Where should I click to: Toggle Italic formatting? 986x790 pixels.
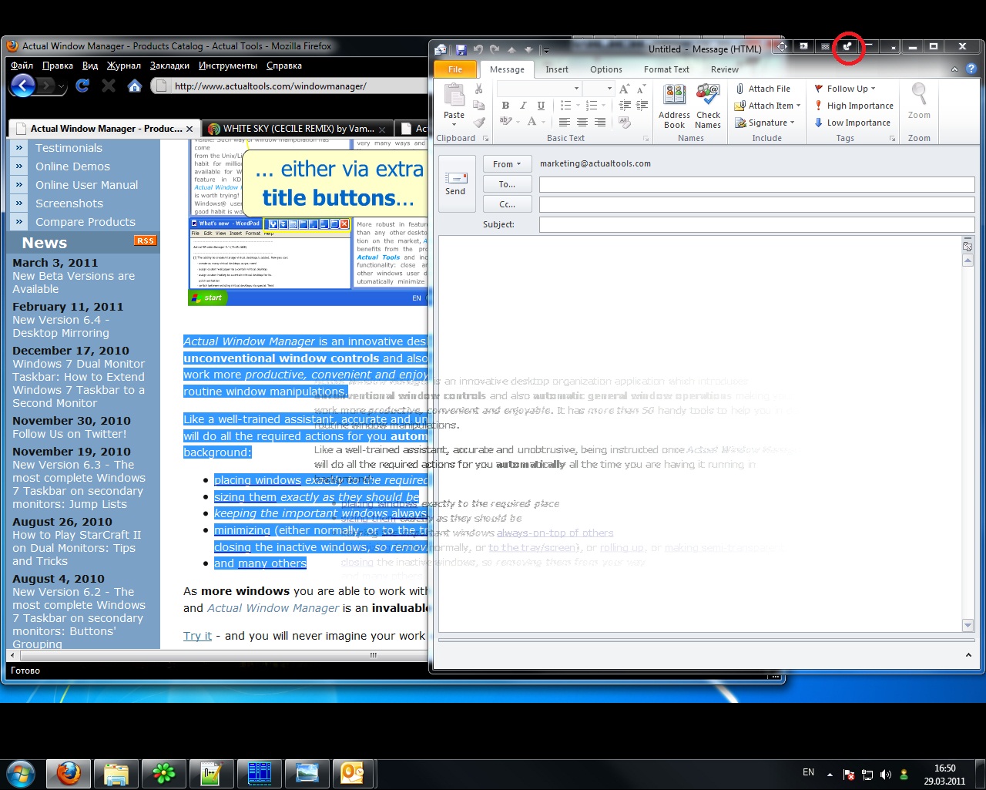[x=523, y=106]
